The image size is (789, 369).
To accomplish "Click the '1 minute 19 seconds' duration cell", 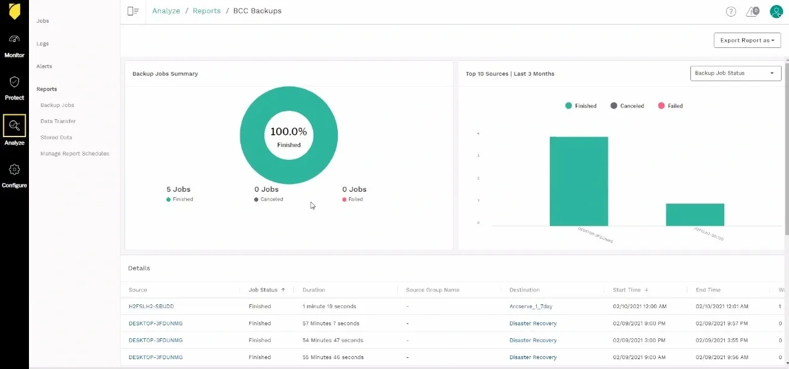I will [x=329, y=306].
